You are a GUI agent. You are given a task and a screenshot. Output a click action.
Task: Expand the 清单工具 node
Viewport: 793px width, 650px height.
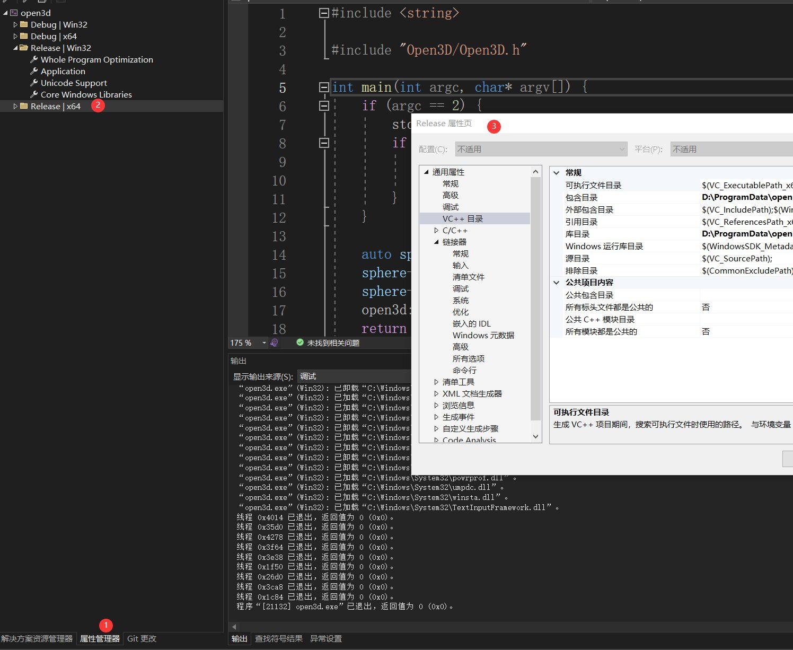tap(436, 382)
